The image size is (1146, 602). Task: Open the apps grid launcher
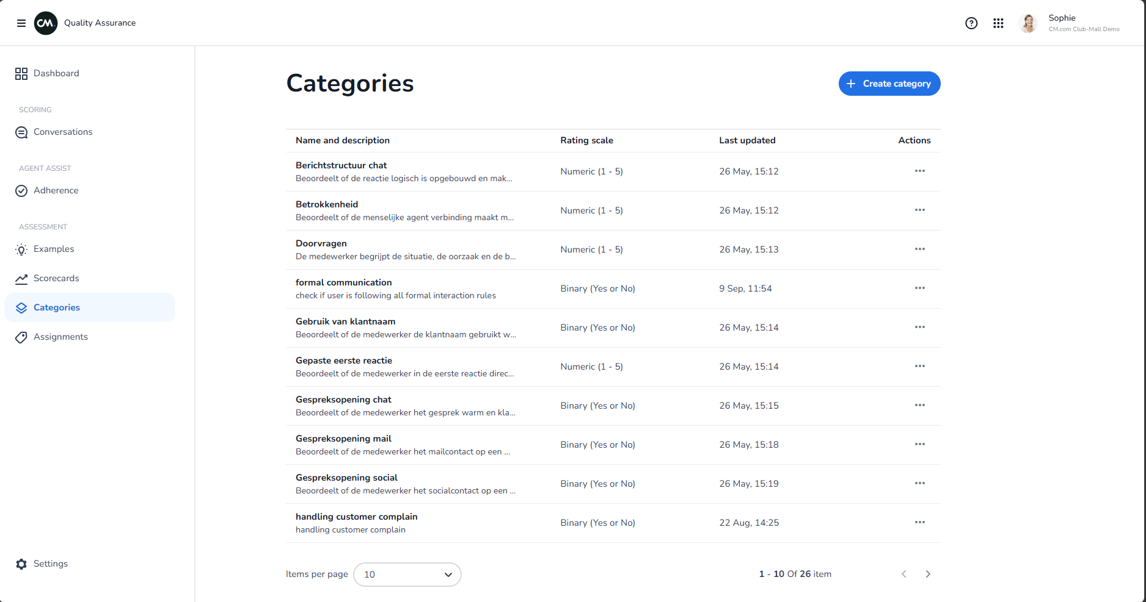tap(998, 23)
